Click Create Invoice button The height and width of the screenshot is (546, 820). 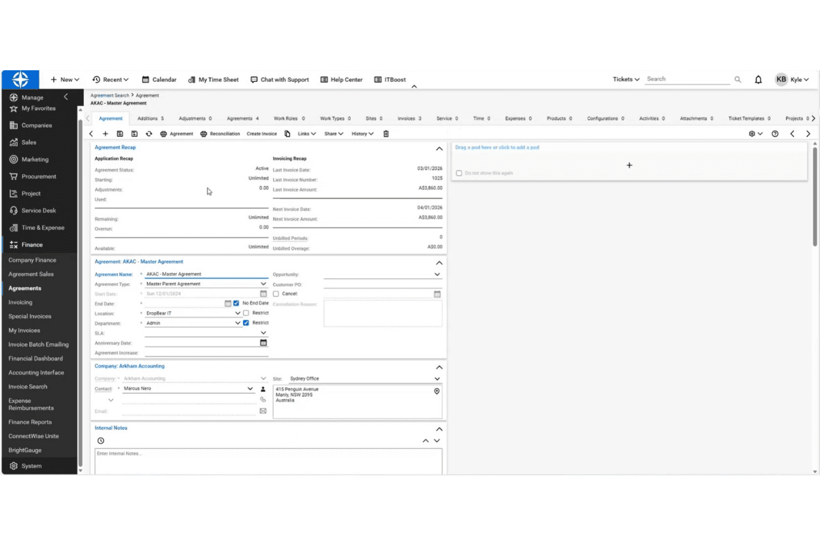pos(262,134)
